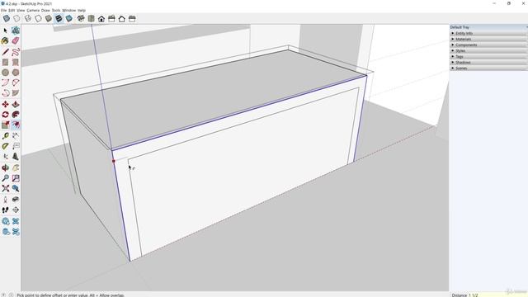The height and width of the screenshot is (297, 528).
Task: Choose the Arc tool
Action: click(x=6, y=82)
